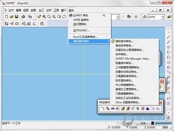Click the blue cylinder icon in 特征插件
This screenshot has height=131, width=174.
click(148, 108)
